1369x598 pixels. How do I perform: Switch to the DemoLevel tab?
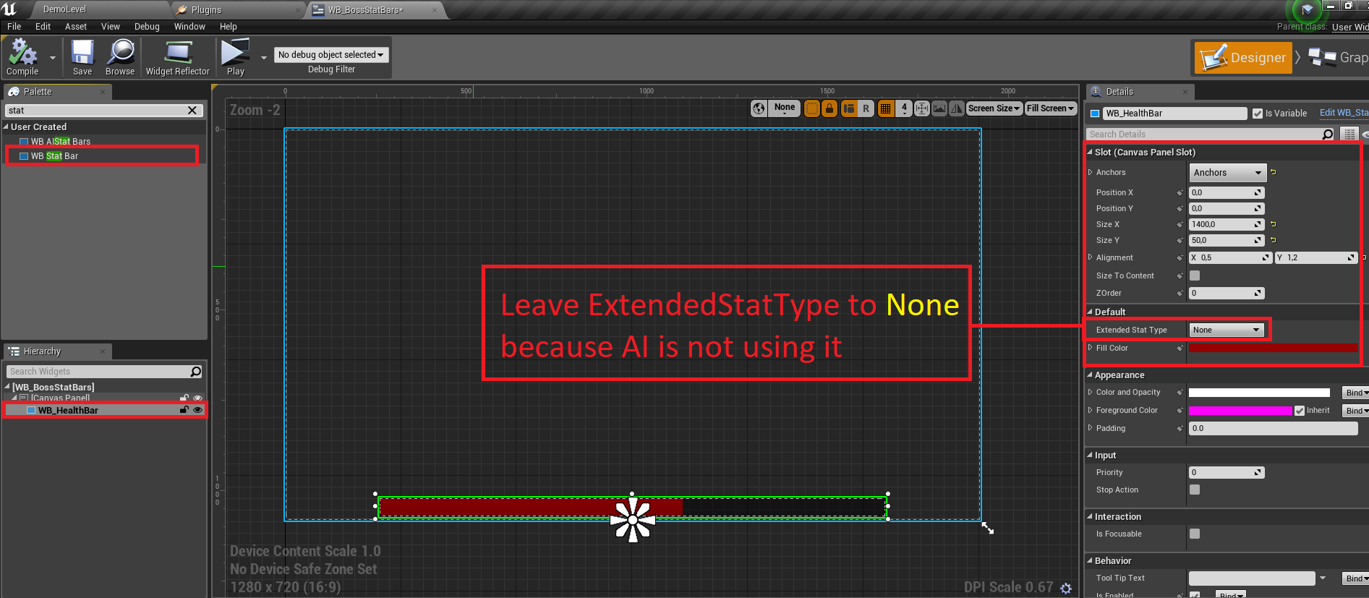pyautogui.click(x=64, y=9)
